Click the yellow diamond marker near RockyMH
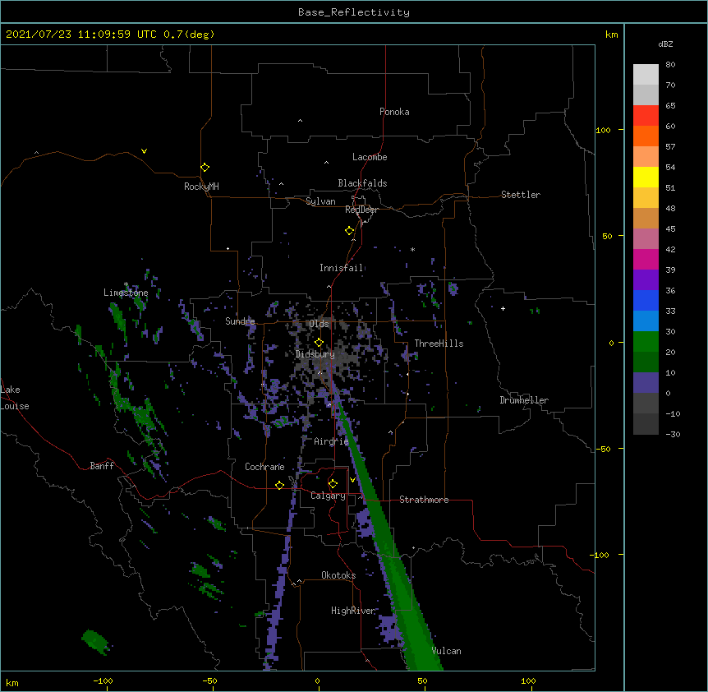Screen dimensions: 708x692 click(205, 168)
